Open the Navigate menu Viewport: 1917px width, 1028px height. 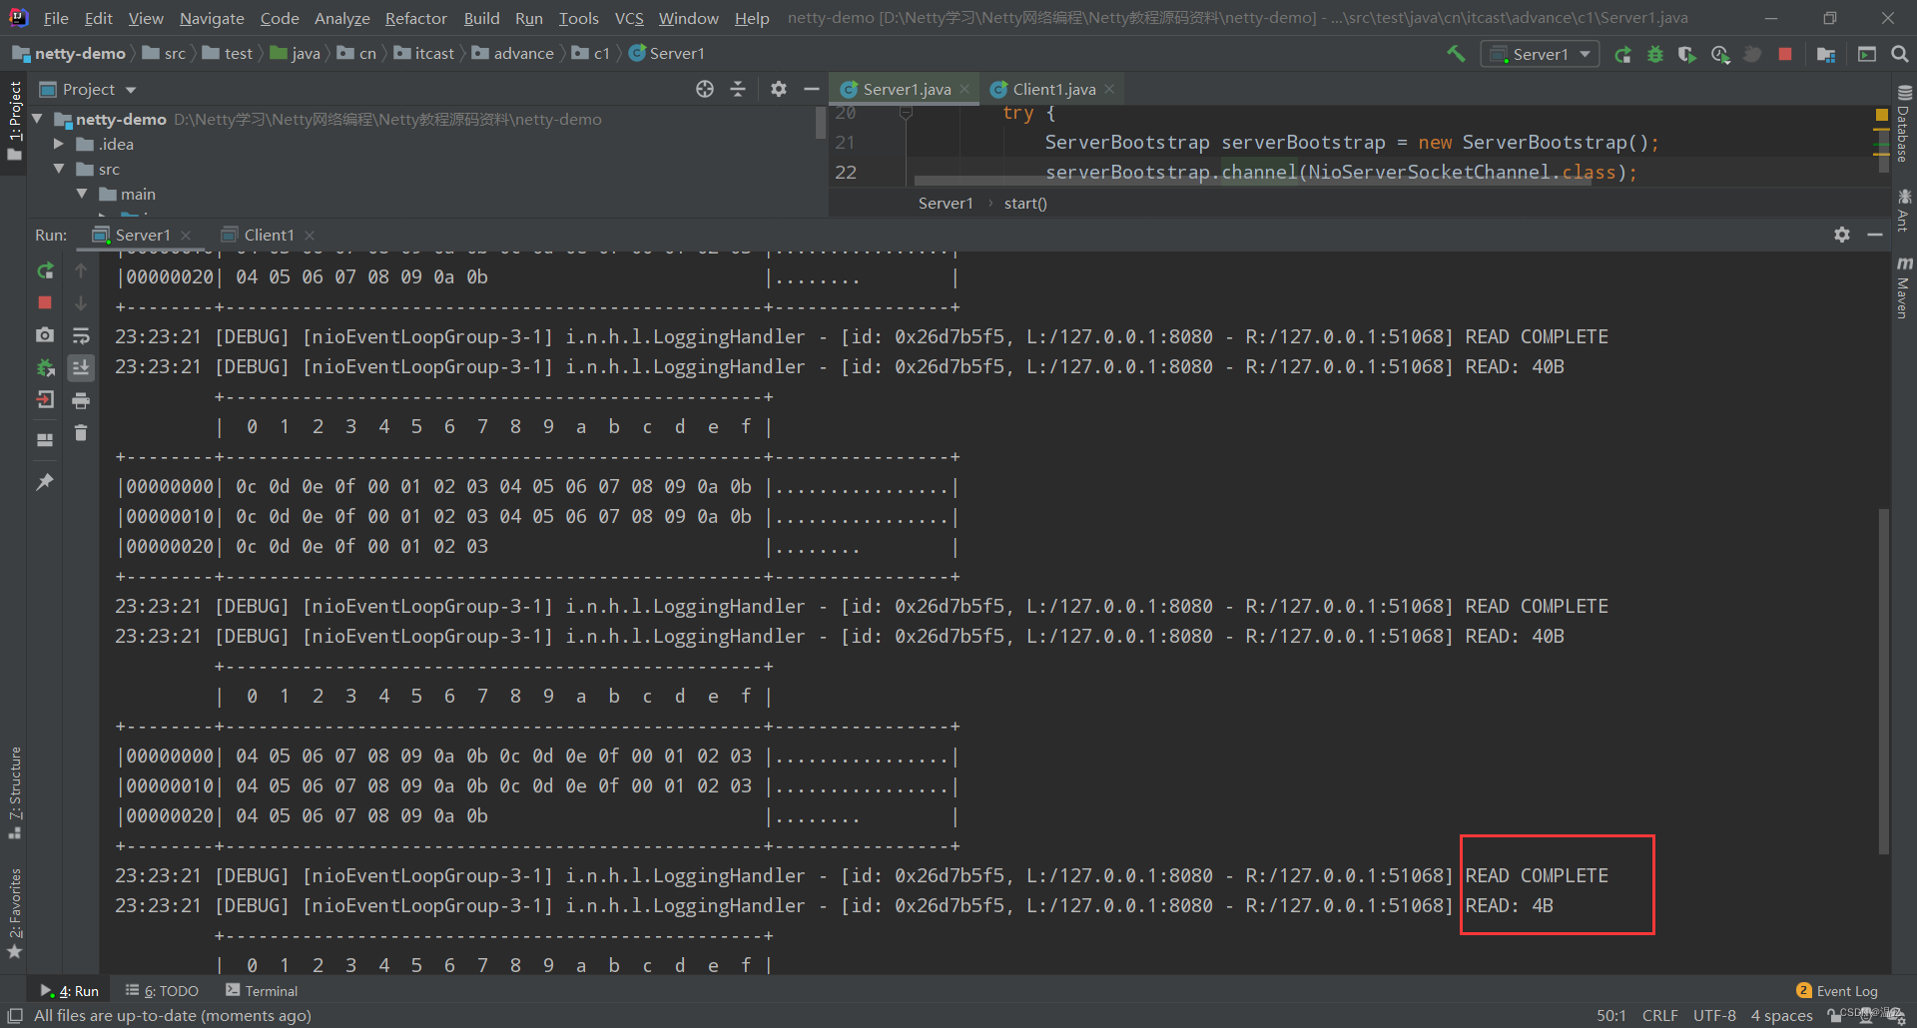[x=212, y=18]
